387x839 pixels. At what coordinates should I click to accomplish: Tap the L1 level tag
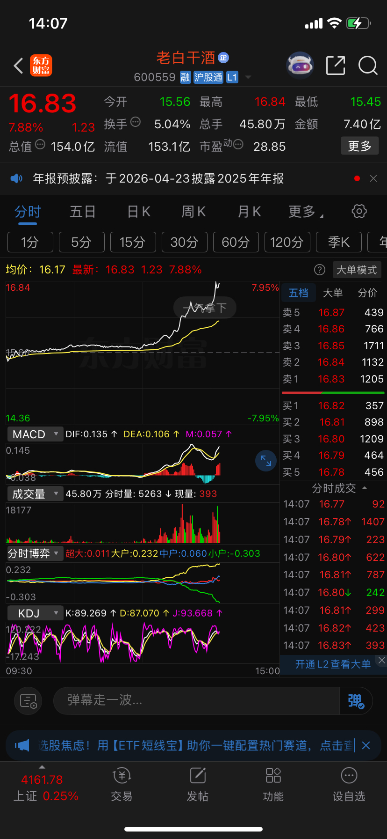coord(232,77)
